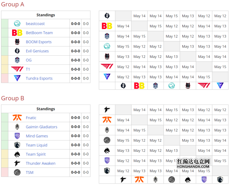Open the TSM column logo under Group B crosstable
The height and width of the screenshot is (187, 231).
[172, 180]
